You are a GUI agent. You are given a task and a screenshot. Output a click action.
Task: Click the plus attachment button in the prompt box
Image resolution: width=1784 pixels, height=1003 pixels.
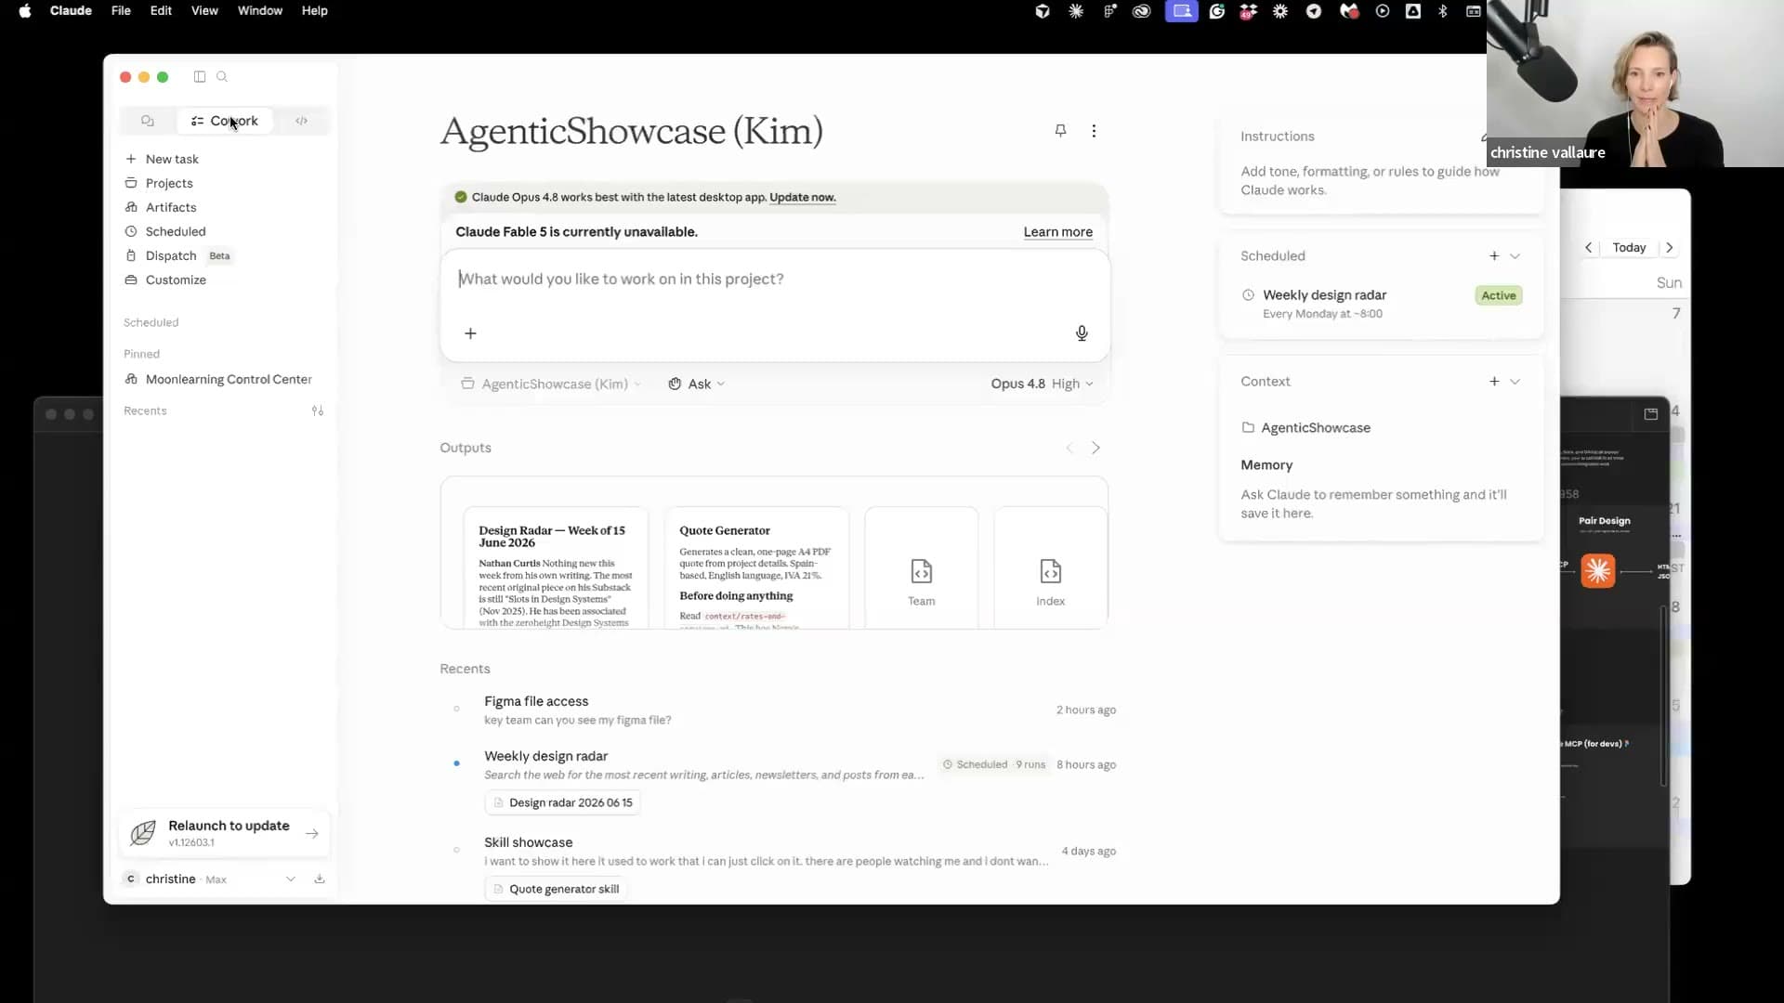click(470, 333)
